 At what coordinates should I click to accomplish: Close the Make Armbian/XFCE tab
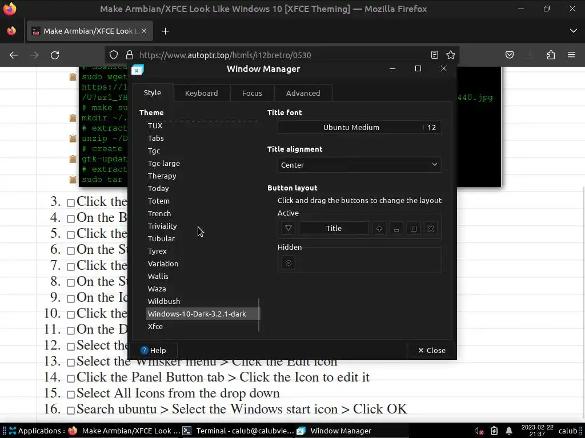pyautogui.click(x=144, y=31)
